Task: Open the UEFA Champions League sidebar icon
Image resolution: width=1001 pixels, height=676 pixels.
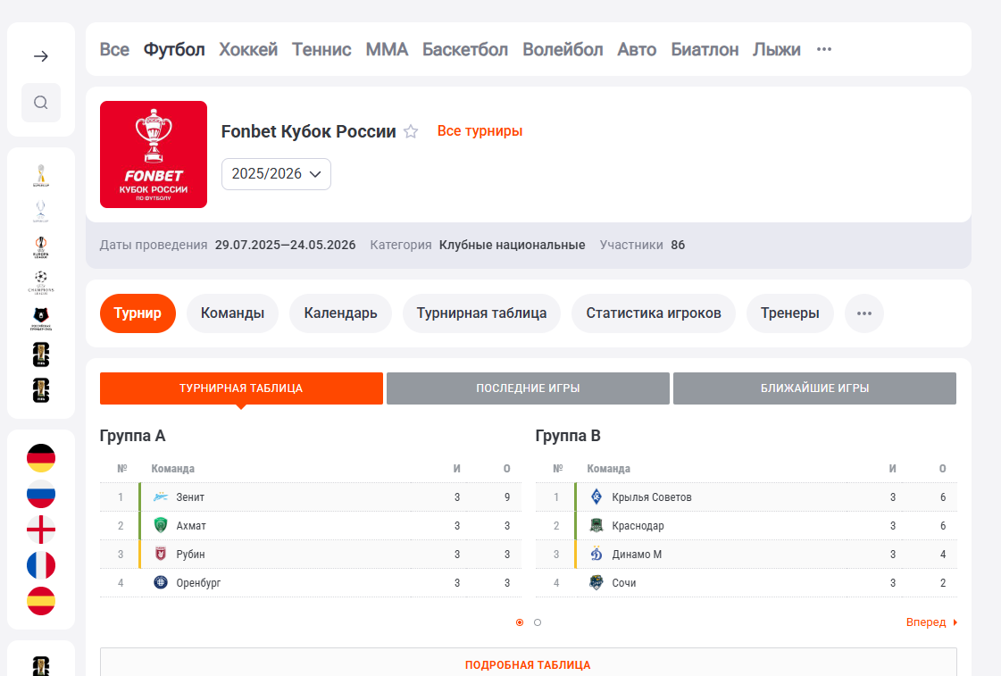Action: (41, 282)
